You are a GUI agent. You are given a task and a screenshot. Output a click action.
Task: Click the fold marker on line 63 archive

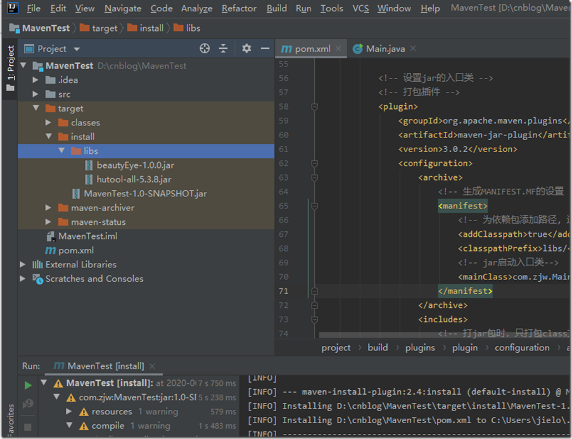(314, 177)
